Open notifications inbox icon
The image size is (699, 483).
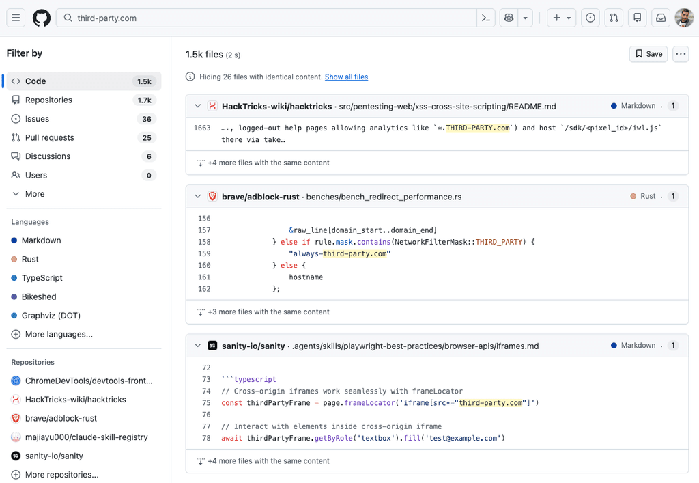tap(661, 18)
